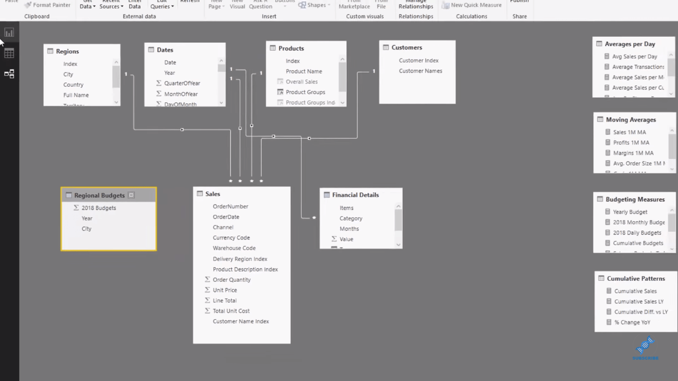Viewport: 678px width, 381px height.
Task: Click the Cumulative Patterns table icon
Action: coord(602,279)
